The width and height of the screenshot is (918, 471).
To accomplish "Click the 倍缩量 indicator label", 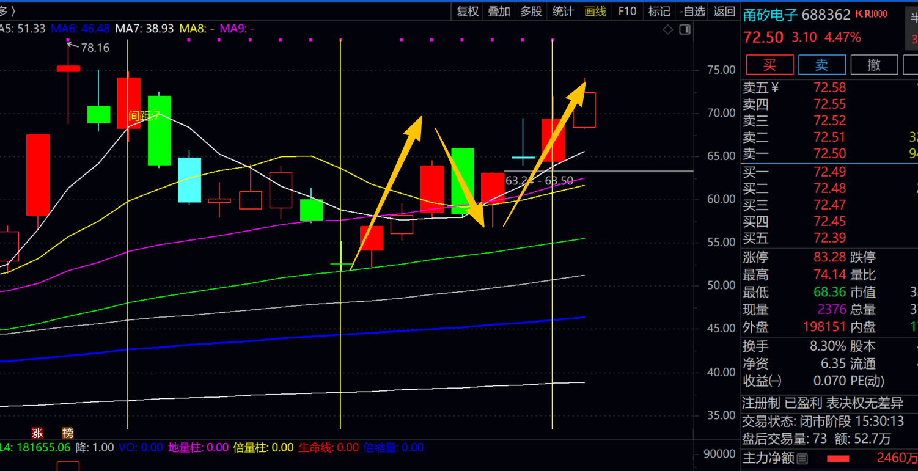I will click(394, 447).
